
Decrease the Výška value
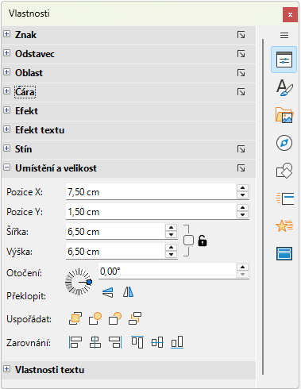(171, 255)
